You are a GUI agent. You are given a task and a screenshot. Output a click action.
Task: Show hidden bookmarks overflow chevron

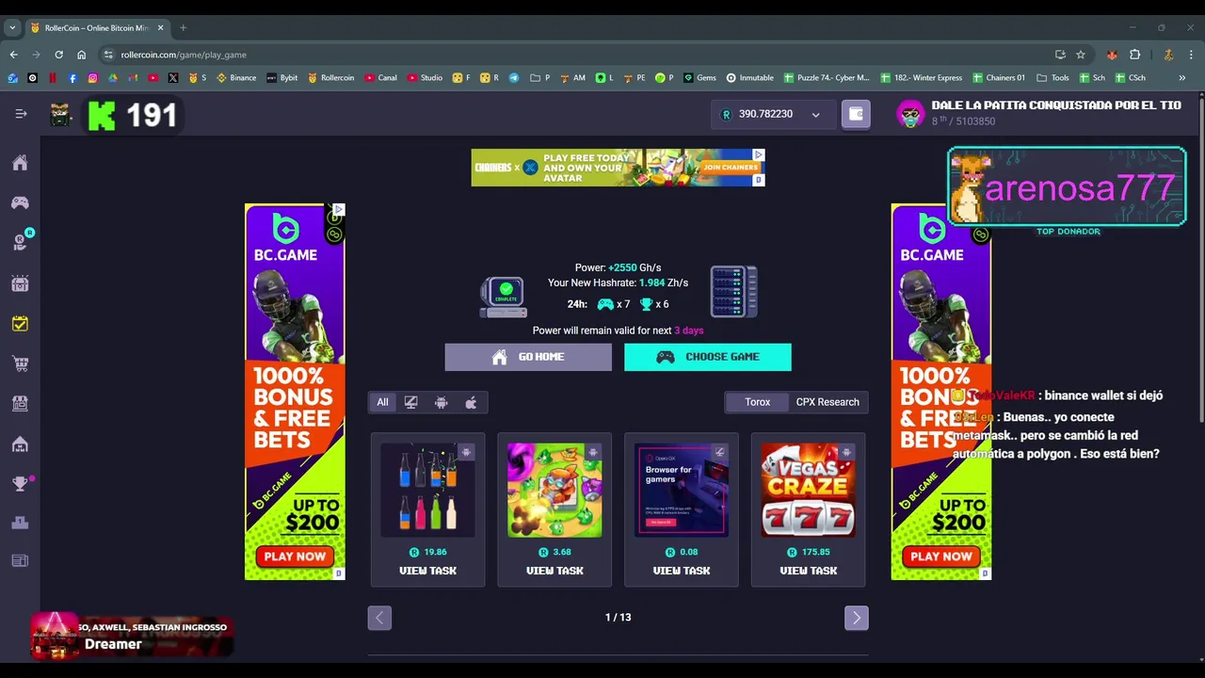point(1181,77)
